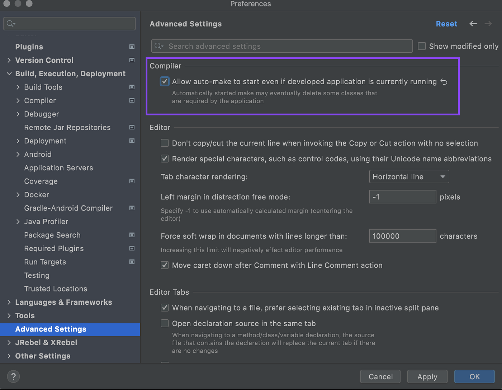This screenshot has height=390, width=502.
Task: Click project-level icon beside Plugins
Action: [132, 47]
